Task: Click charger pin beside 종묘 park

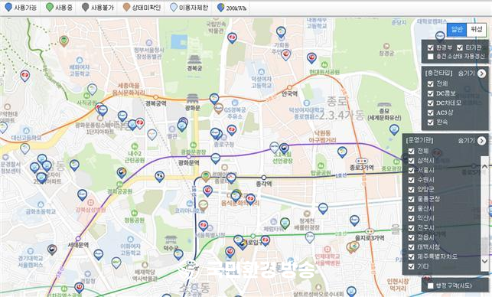Action: coord(394,129)
